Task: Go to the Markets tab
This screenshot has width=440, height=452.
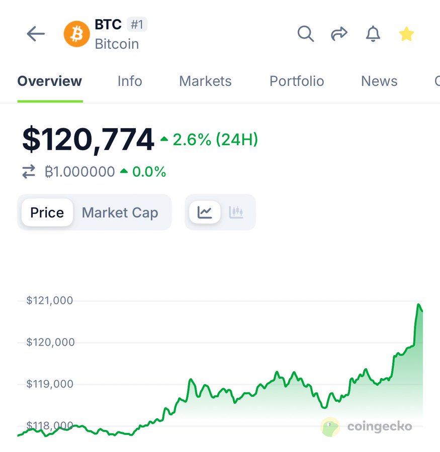Action: (205, 81)
